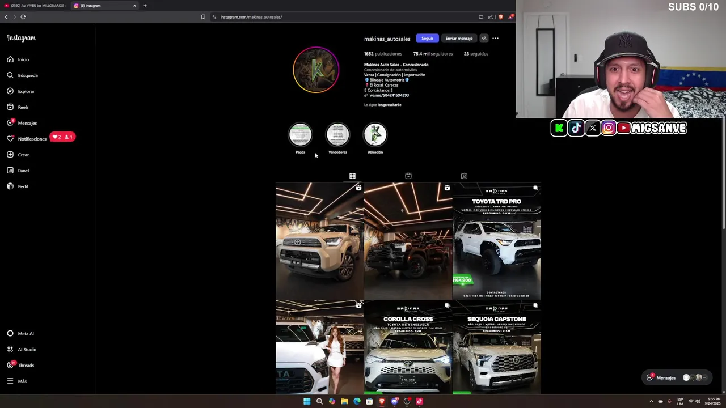This screenshot has width=726, height=408.
Task: Open Brave Shields icon
Action: point(500,17)
